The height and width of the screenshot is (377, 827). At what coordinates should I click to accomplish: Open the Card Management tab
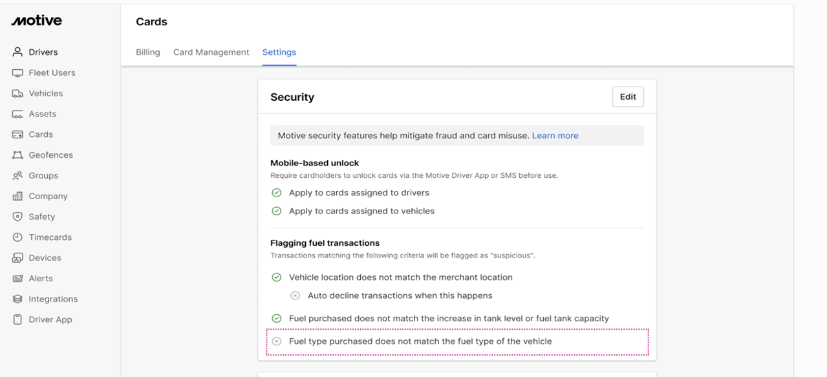coord(211,52)
